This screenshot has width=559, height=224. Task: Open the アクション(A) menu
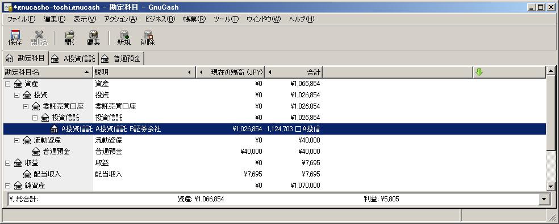[x=120, y=19]
